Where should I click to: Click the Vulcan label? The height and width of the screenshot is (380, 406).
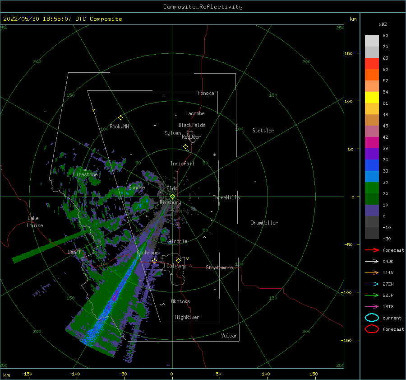[x=230, y=336]
